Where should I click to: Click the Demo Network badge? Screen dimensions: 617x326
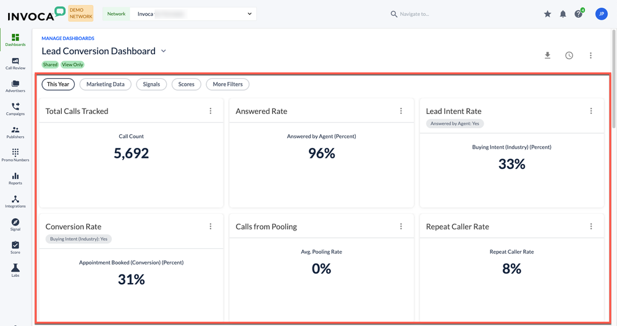click(81, 14)
